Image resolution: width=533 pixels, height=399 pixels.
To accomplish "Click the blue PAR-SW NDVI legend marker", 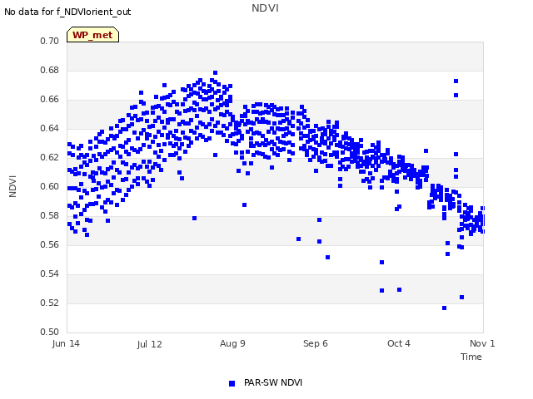I will click(232, 383).
